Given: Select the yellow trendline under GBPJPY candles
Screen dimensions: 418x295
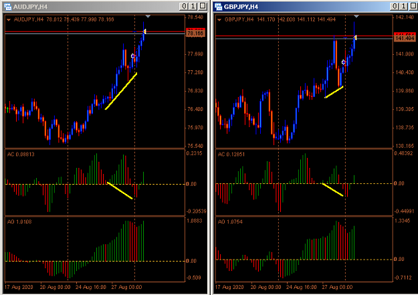Looking at the screenshot, I should coord(334,92).
